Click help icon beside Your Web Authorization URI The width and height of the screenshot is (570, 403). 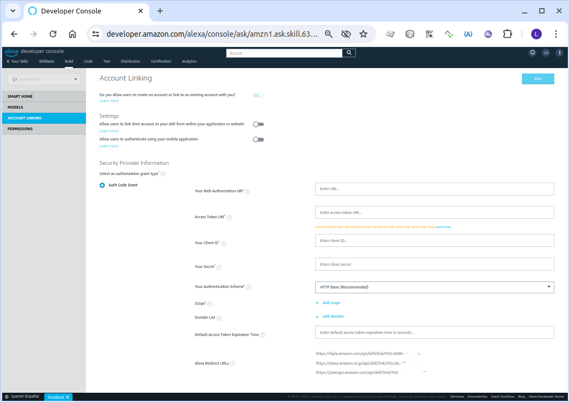[248, 192]
